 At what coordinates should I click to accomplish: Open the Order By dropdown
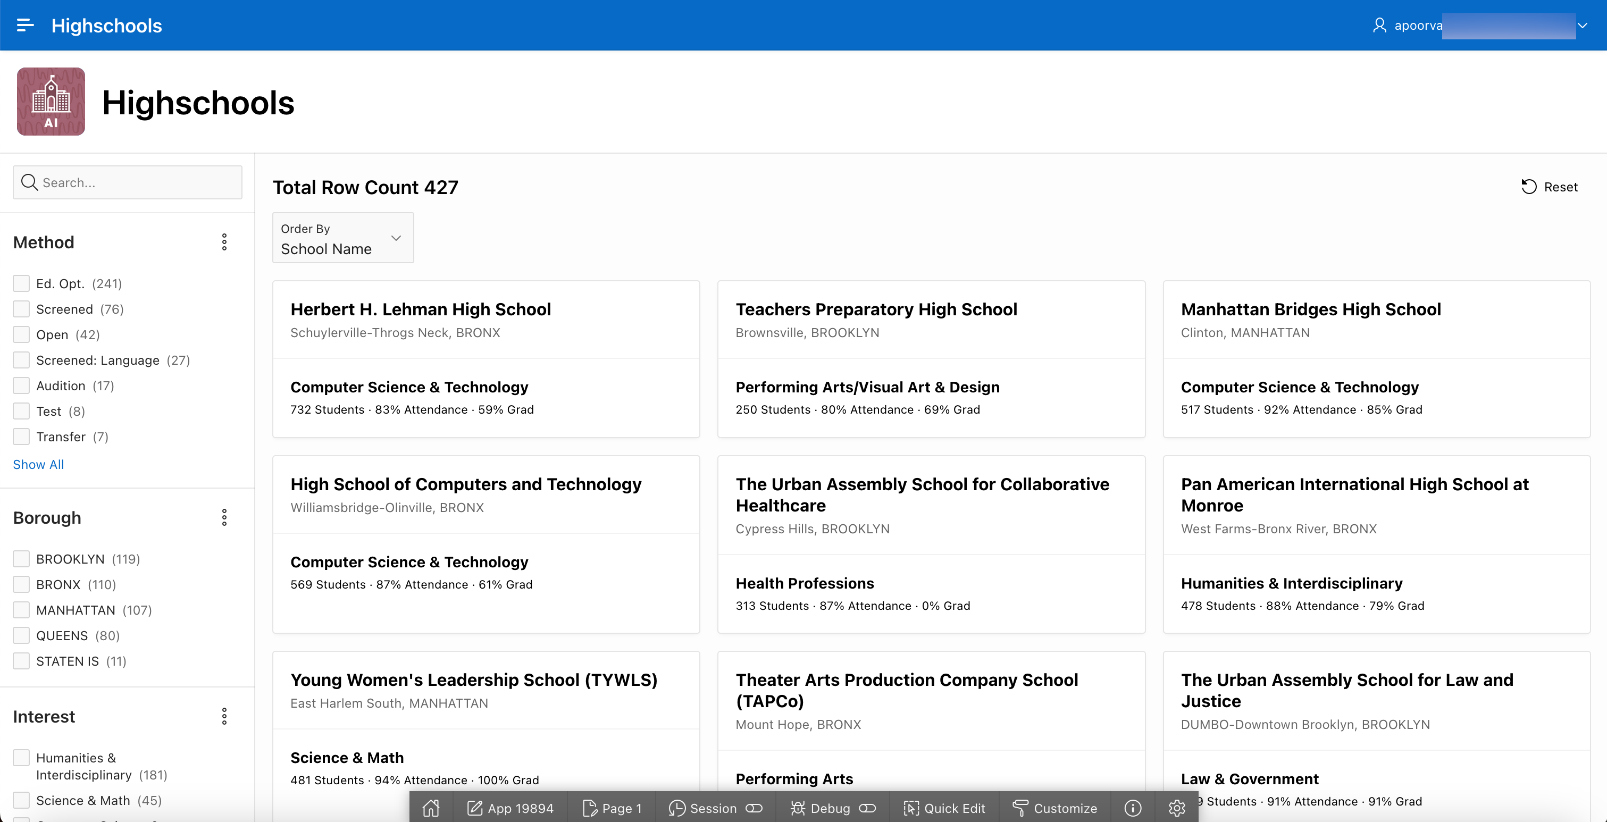pyautogui.click(x=343, y=238)
